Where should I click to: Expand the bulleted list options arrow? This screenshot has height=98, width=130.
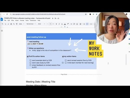pos(93,24)
